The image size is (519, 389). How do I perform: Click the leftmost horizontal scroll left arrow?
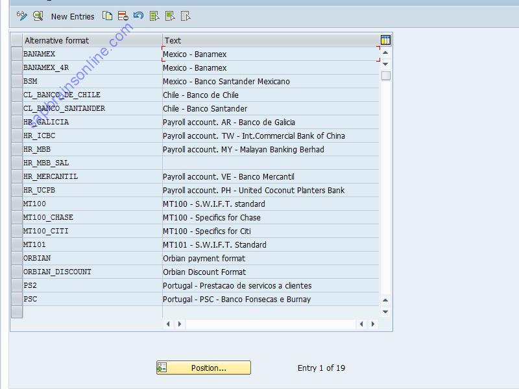click(x=168, y=324)
